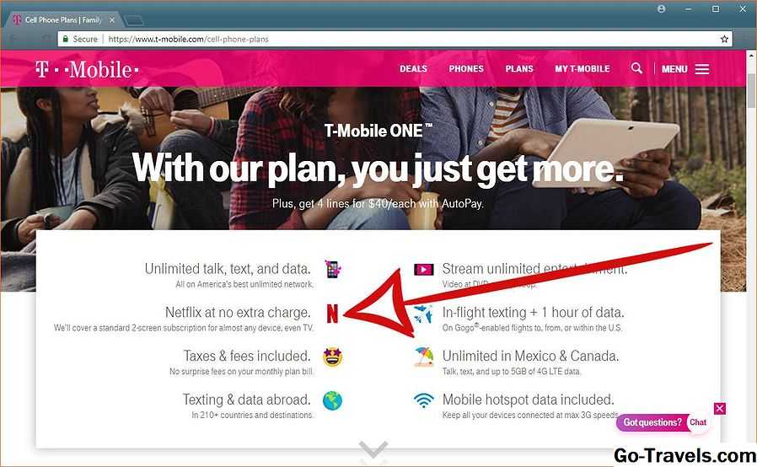757x467 pixels.
Task: Bookmark the page with the star icon
Action: click(x=724, y=39)
